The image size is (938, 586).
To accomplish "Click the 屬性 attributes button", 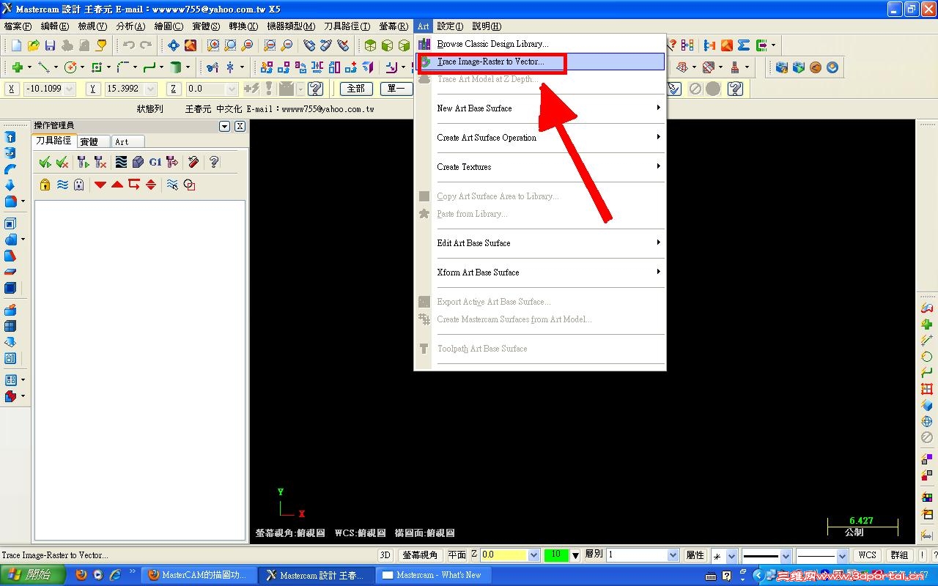I will click(695, 555).
